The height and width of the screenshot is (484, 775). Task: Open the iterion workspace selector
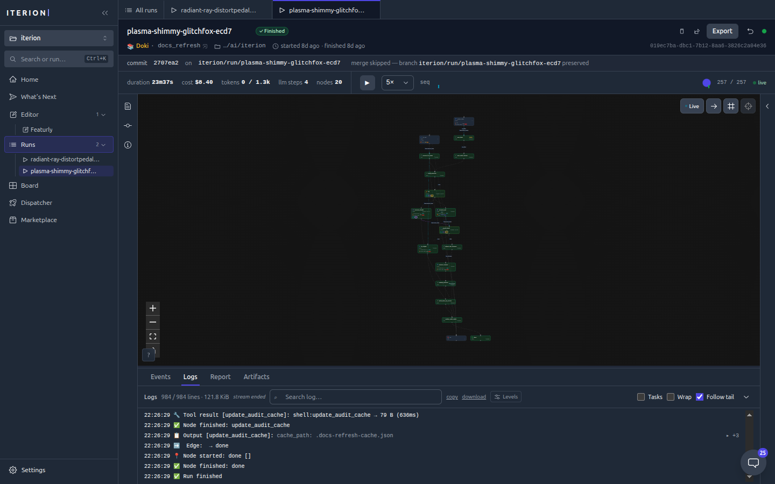(59, 38)
